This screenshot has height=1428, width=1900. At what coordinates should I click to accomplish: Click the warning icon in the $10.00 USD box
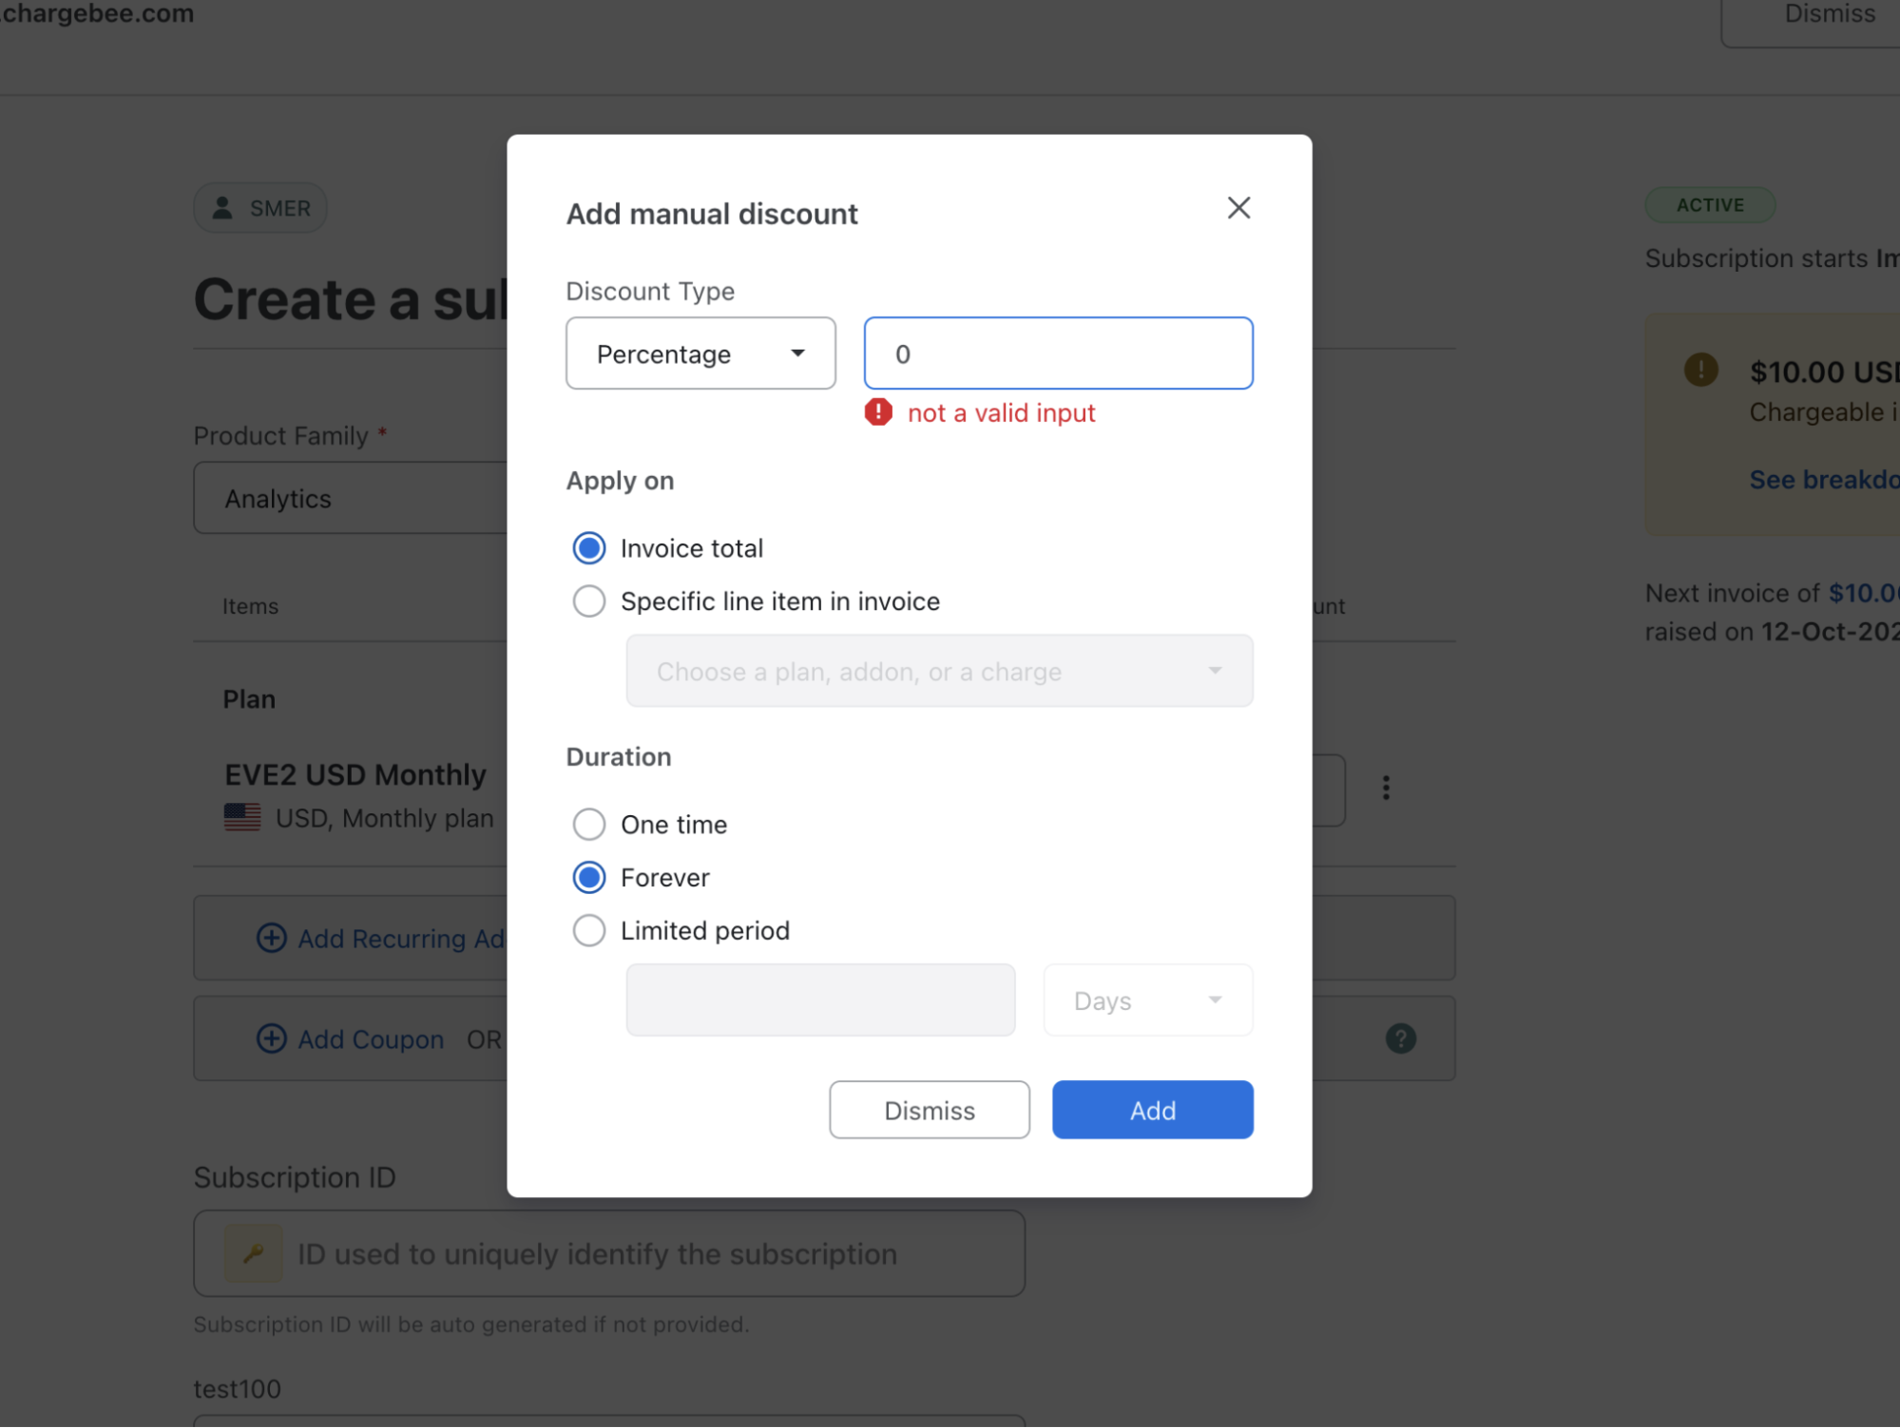pos(1700,371)
